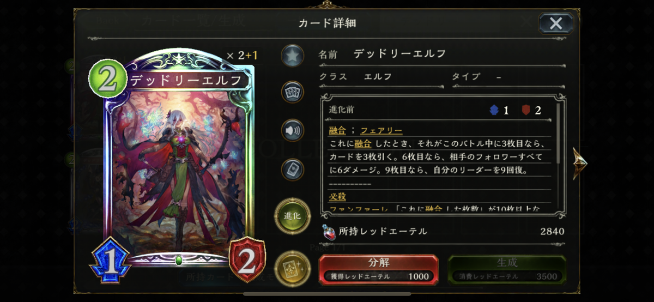Open the 融合 keyword link
654x302 pixels.
338,131
